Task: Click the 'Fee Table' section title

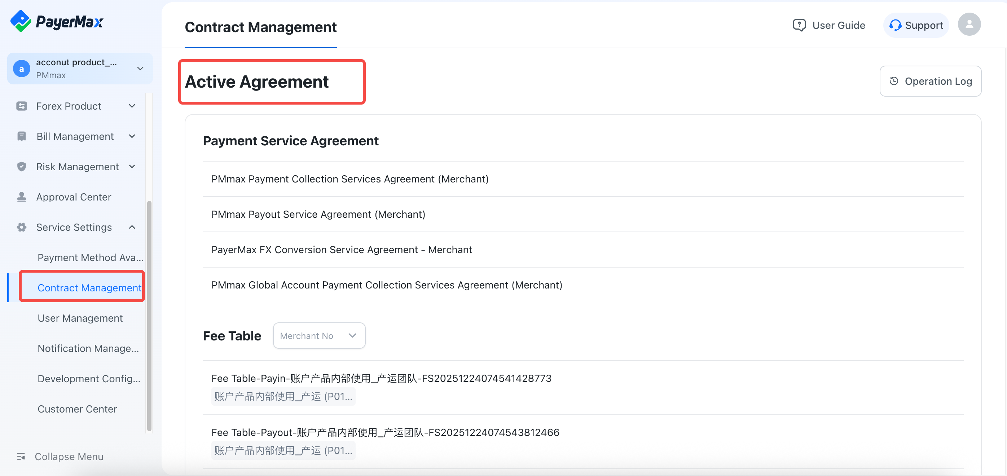Action: [x=232, y=336]
